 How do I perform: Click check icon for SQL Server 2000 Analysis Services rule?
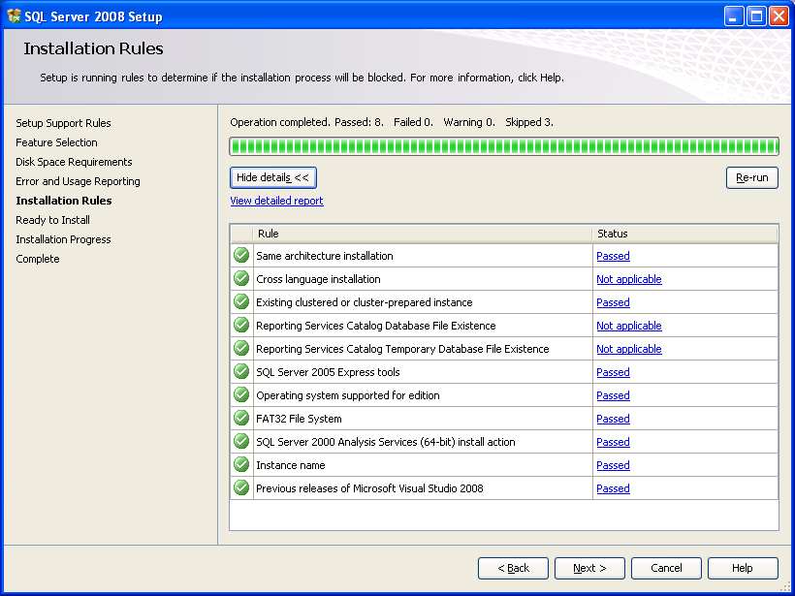coord(241,441)
